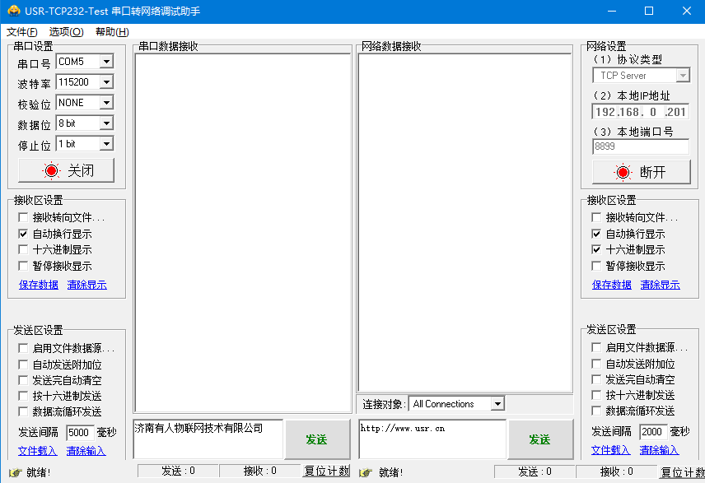Screen dimensions: 705x483
Task: Expand the 校验位 NONE dropdown
Action: (105, 103)
